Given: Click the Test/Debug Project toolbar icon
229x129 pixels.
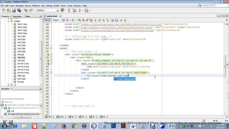Looking at the screenshot, I should [87, 10].
